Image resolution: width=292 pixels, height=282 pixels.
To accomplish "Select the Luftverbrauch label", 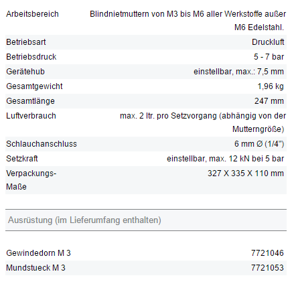I will pyautogui.click(x=31, y=116).
